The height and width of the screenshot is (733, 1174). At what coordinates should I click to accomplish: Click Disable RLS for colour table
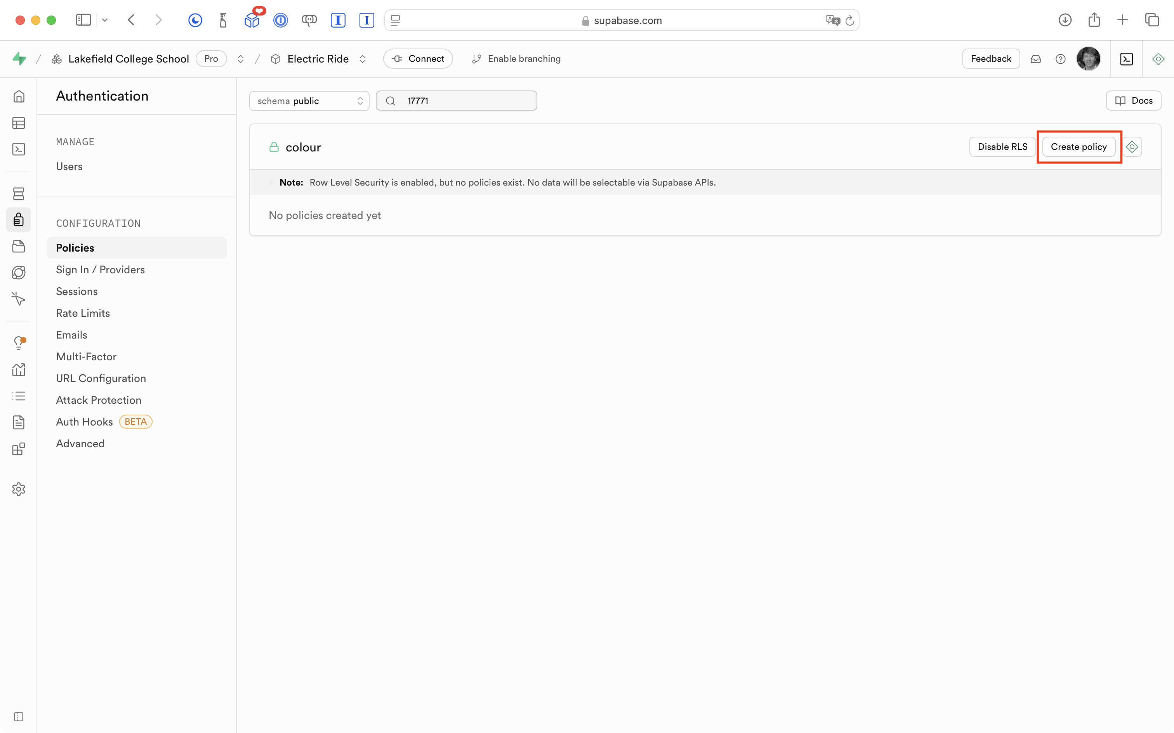pos(1002,147)
